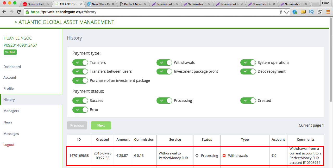333x168 pixels.
Task: Click the IQ extension icon
Action: [x=311, y=12]
